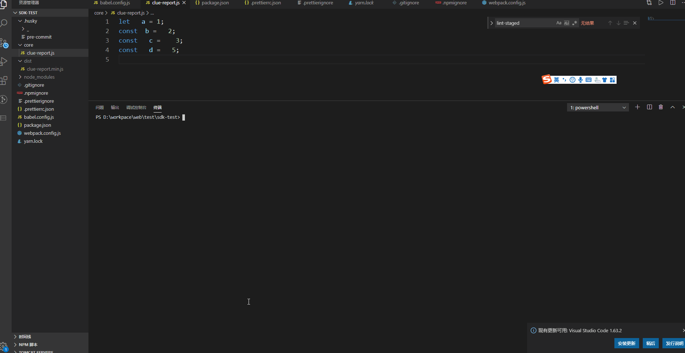Open Sogou toolbox grid icon
685x353 pixels.
613,80
